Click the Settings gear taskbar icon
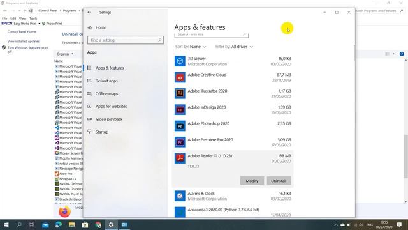 pos(111,224)
